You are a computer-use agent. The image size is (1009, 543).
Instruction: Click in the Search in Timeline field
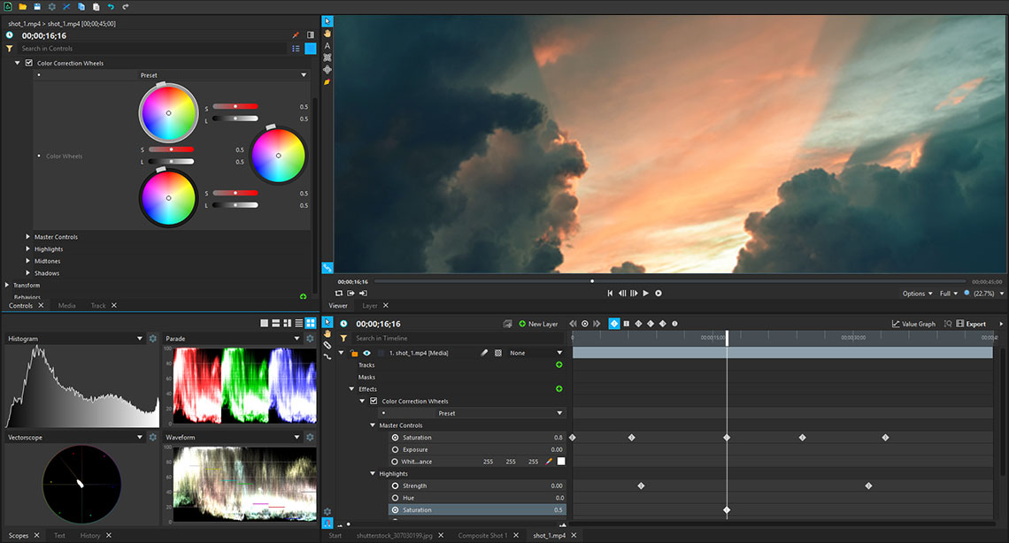458,338
